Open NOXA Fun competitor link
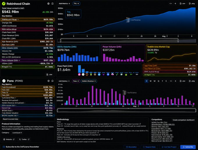 (x=159, y=123)
